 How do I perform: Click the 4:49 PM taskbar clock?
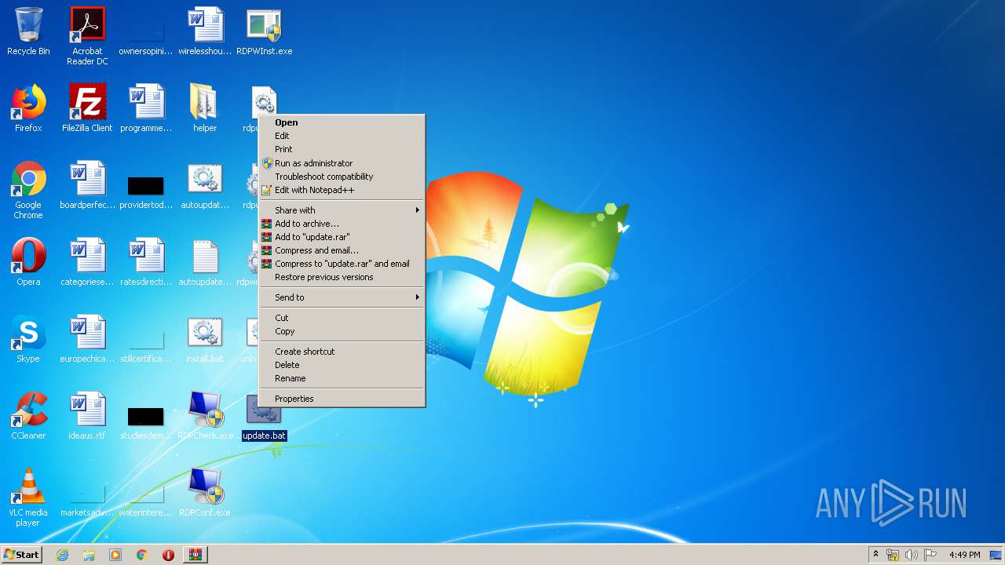964,555
